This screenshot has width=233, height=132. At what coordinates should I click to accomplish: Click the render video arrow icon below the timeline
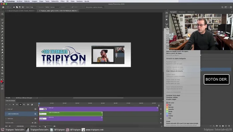coord(10,126)
